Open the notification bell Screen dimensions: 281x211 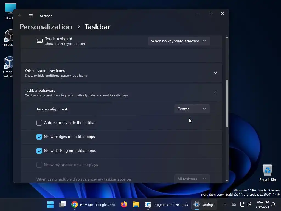[x=273, y=204]
